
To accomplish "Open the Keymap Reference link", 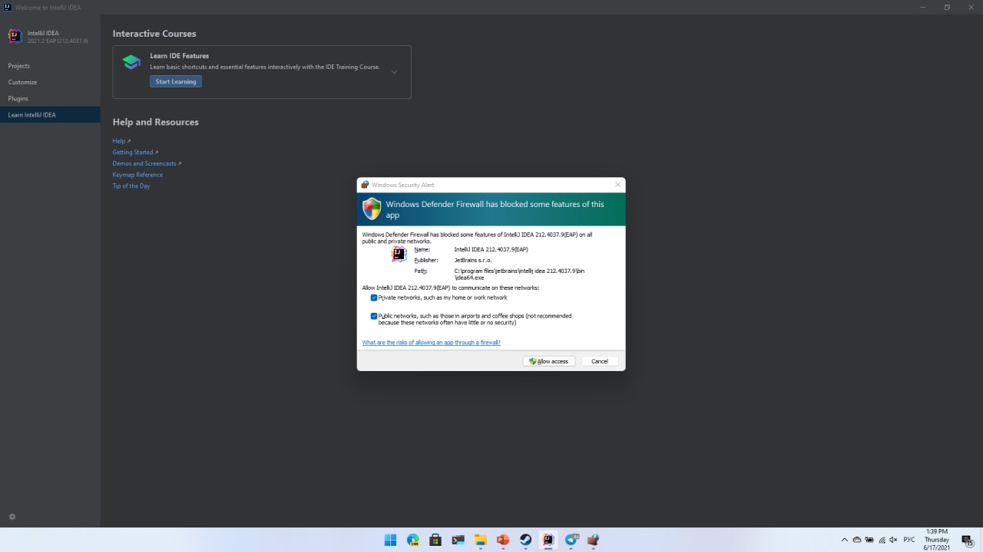I will point(137,175).
